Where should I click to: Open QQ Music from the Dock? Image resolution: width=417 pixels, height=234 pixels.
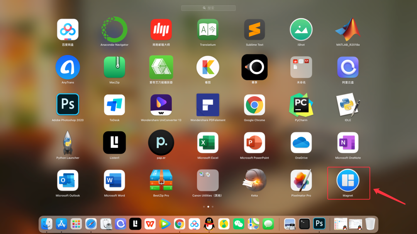click(224, 224)
